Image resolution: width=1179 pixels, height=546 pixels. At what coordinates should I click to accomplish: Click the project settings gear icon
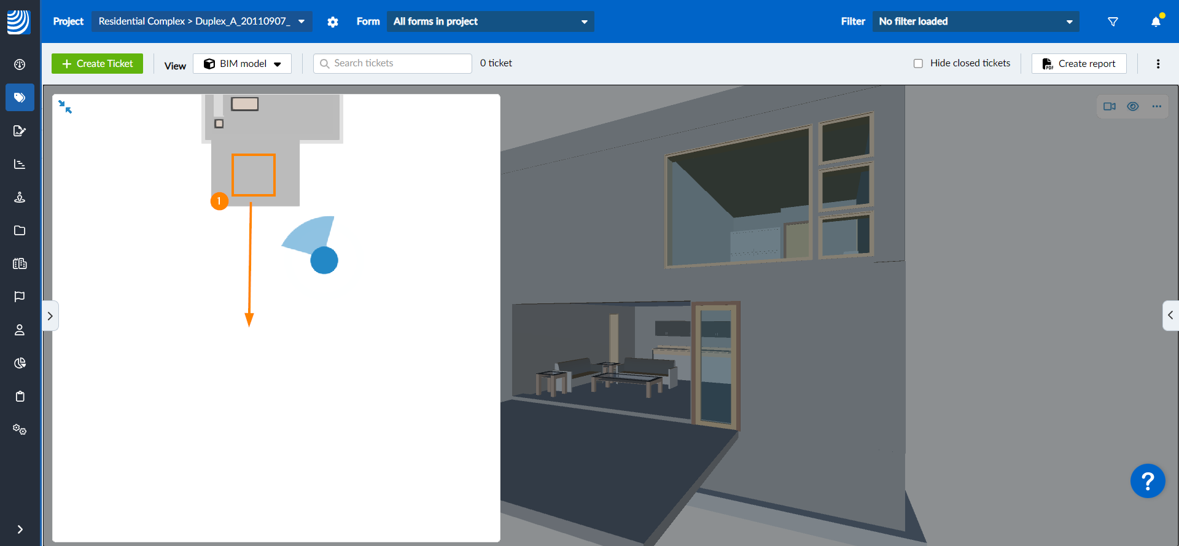[x=333, y=22]
